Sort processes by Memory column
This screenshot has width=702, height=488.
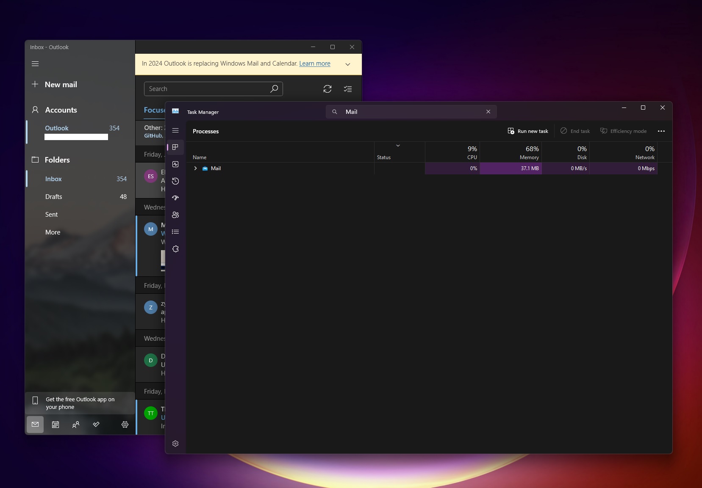511,152
